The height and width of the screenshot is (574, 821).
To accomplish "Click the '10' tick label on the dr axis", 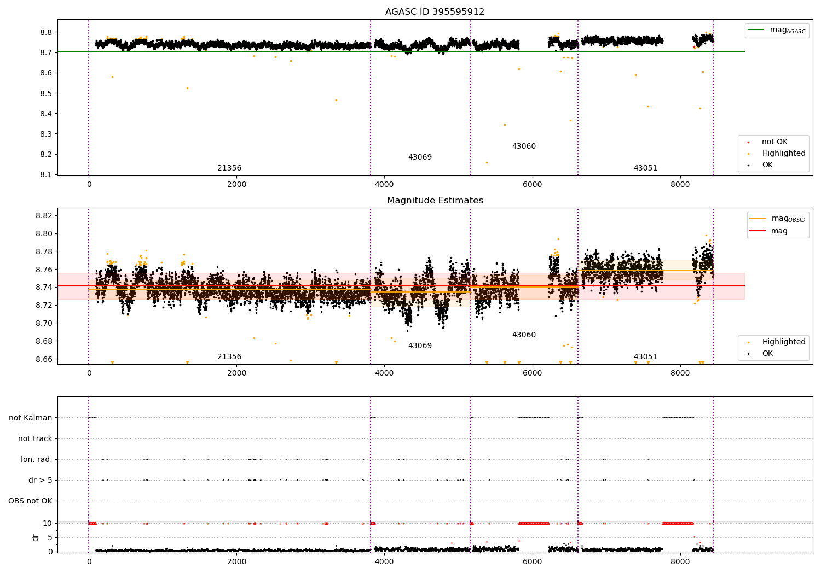I will pyautogui.click(x=48, y=524).
